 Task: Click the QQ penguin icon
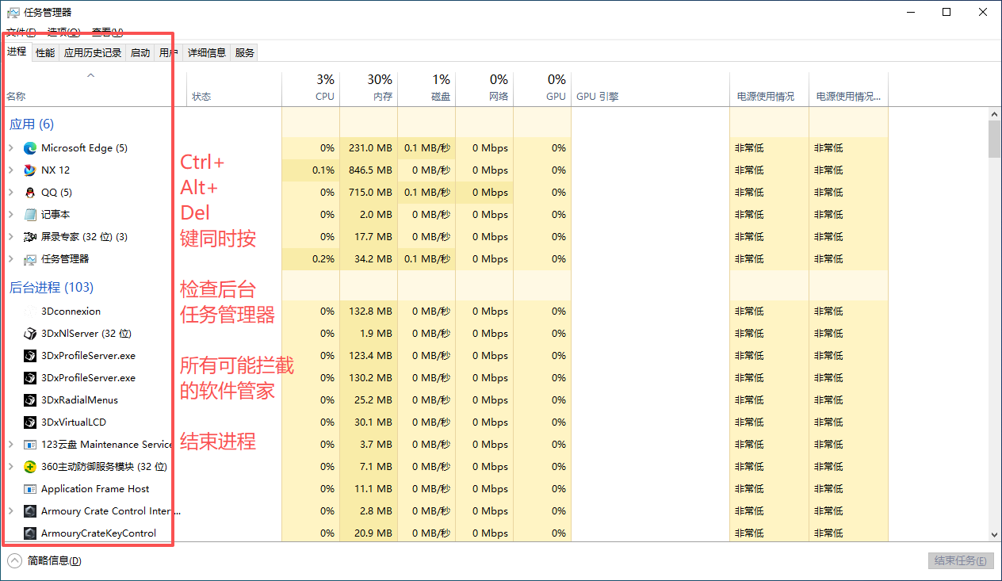click(30, 193)
